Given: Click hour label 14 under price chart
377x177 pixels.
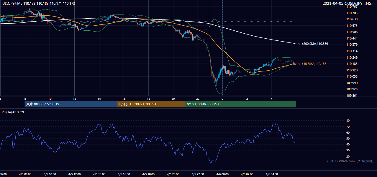Looking at the screenshot, I should pyautogui.click(x=99, y=99).
